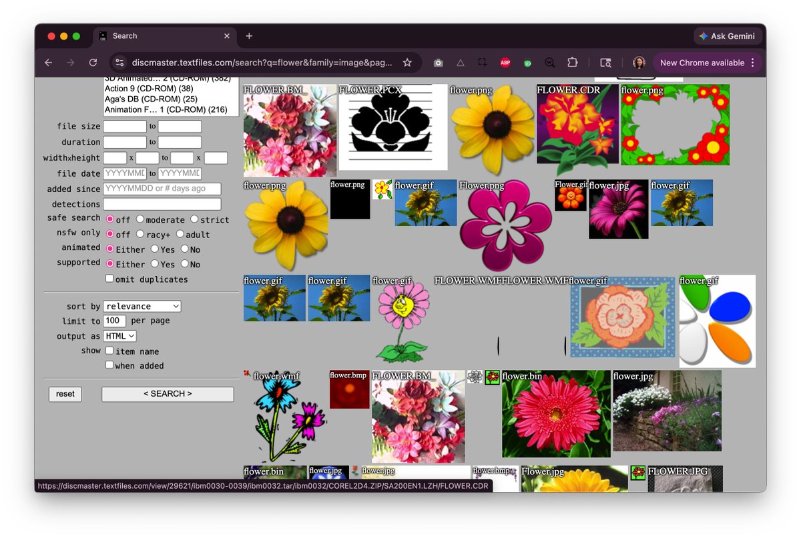Open the sort by relevance dropdown
Screen dimensions: 801x538
click(x=142, y=306)
